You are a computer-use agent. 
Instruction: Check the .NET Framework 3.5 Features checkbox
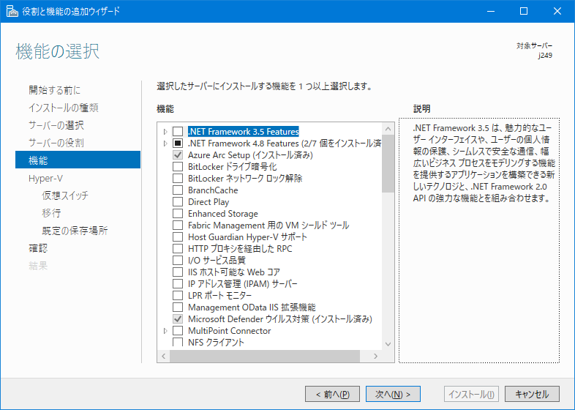[178, 132]
